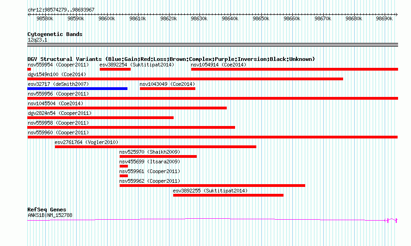411x246 pixels.
Task: Click the blue gain bar for esv32717
Action: [77, 89]
